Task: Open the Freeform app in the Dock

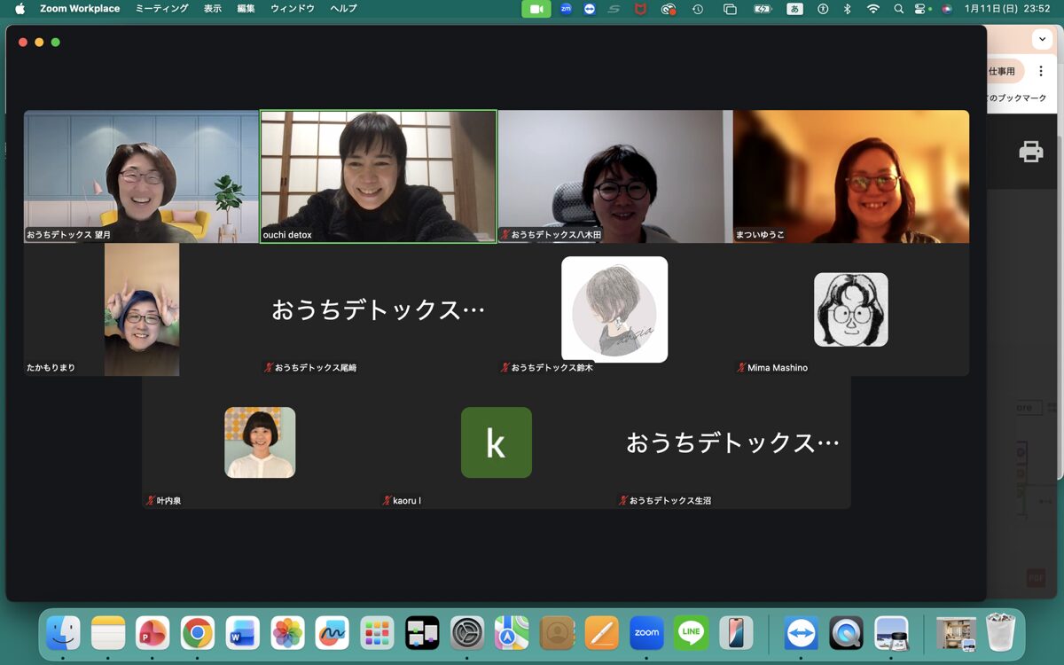Action: (332, 632)
